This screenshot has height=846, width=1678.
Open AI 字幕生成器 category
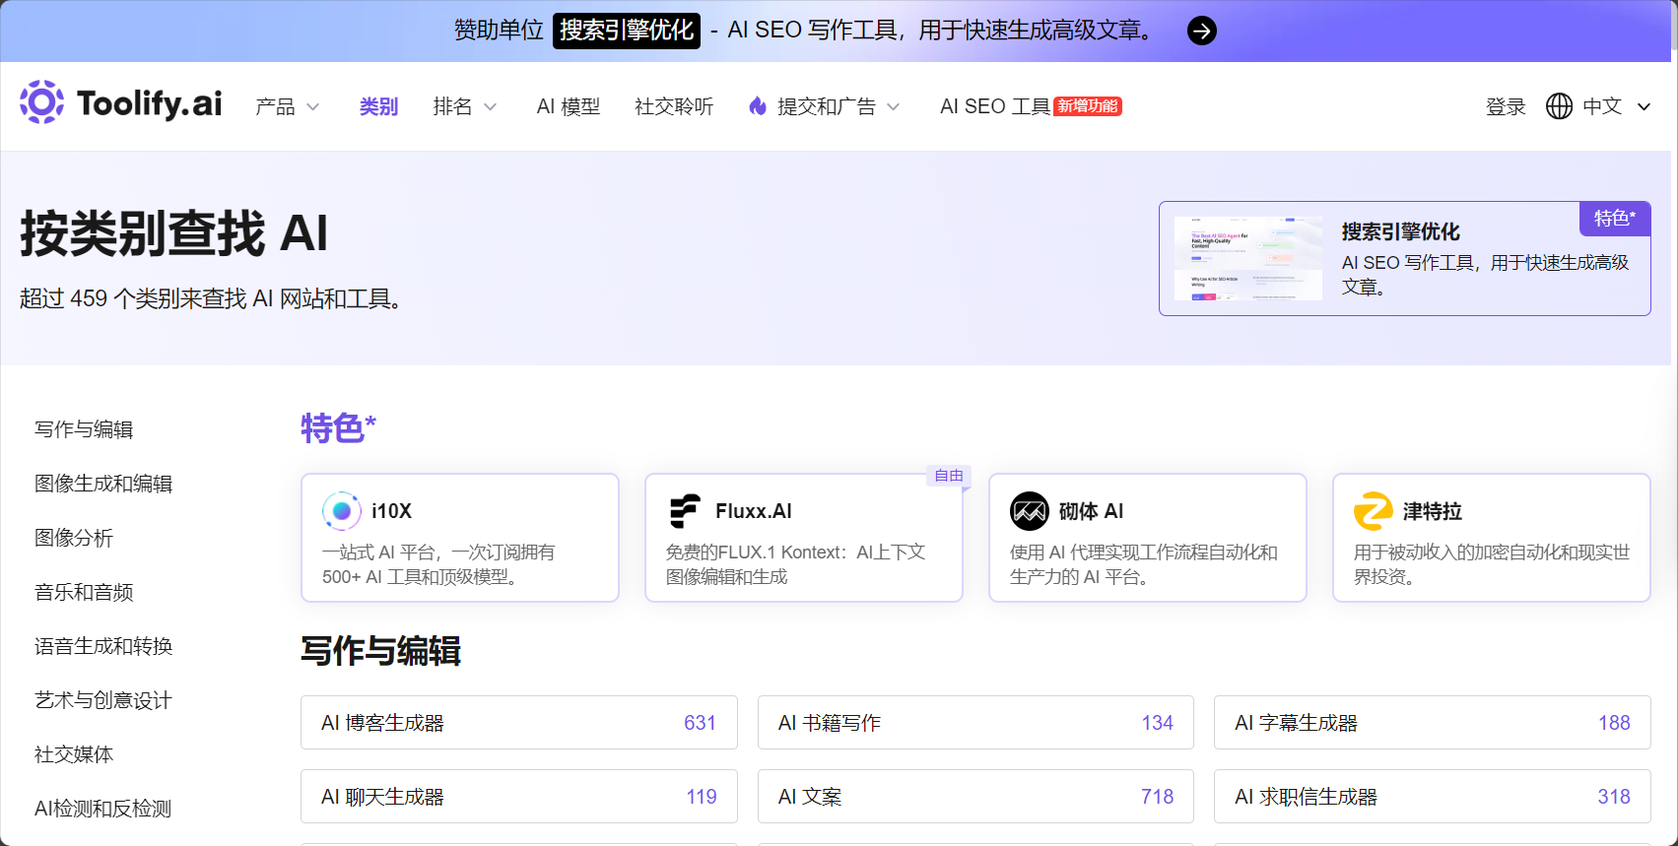coord(1433,723)
